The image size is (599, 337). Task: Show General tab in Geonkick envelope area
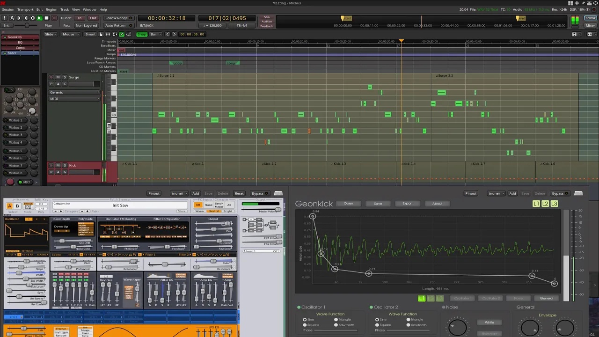[x=546, y=298]
